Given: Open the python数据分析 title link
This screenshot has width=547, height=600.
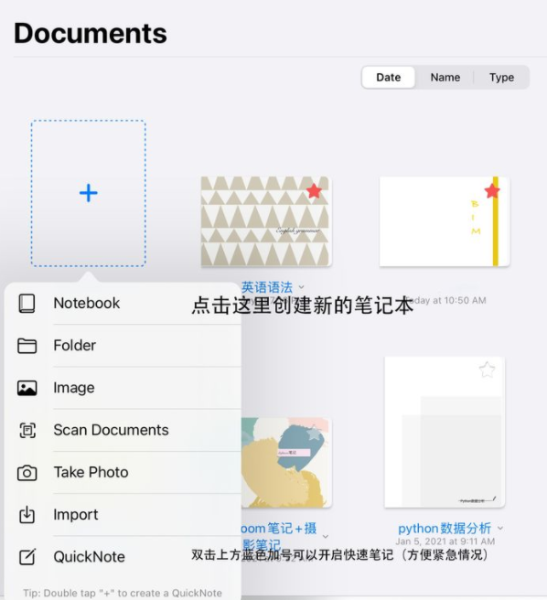Looking at the screenshot, I should [x=445, y=529].
